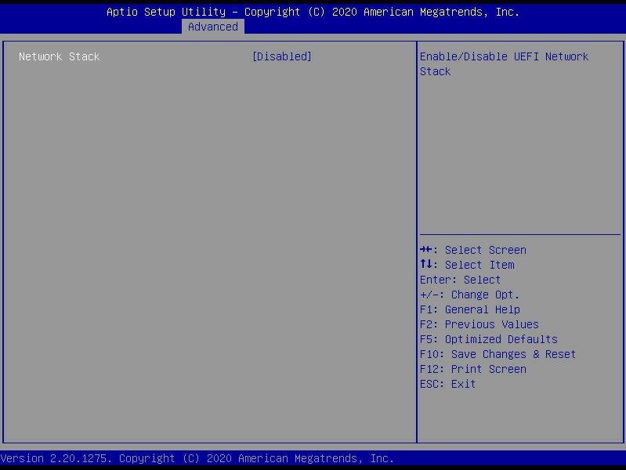Click the left-right arrows Select Screen hint
The width and height of the screenshot is (626, 470).
(473, 250)
